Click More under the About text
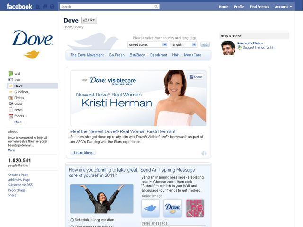The image size is (303, 227). click(11, 150)
